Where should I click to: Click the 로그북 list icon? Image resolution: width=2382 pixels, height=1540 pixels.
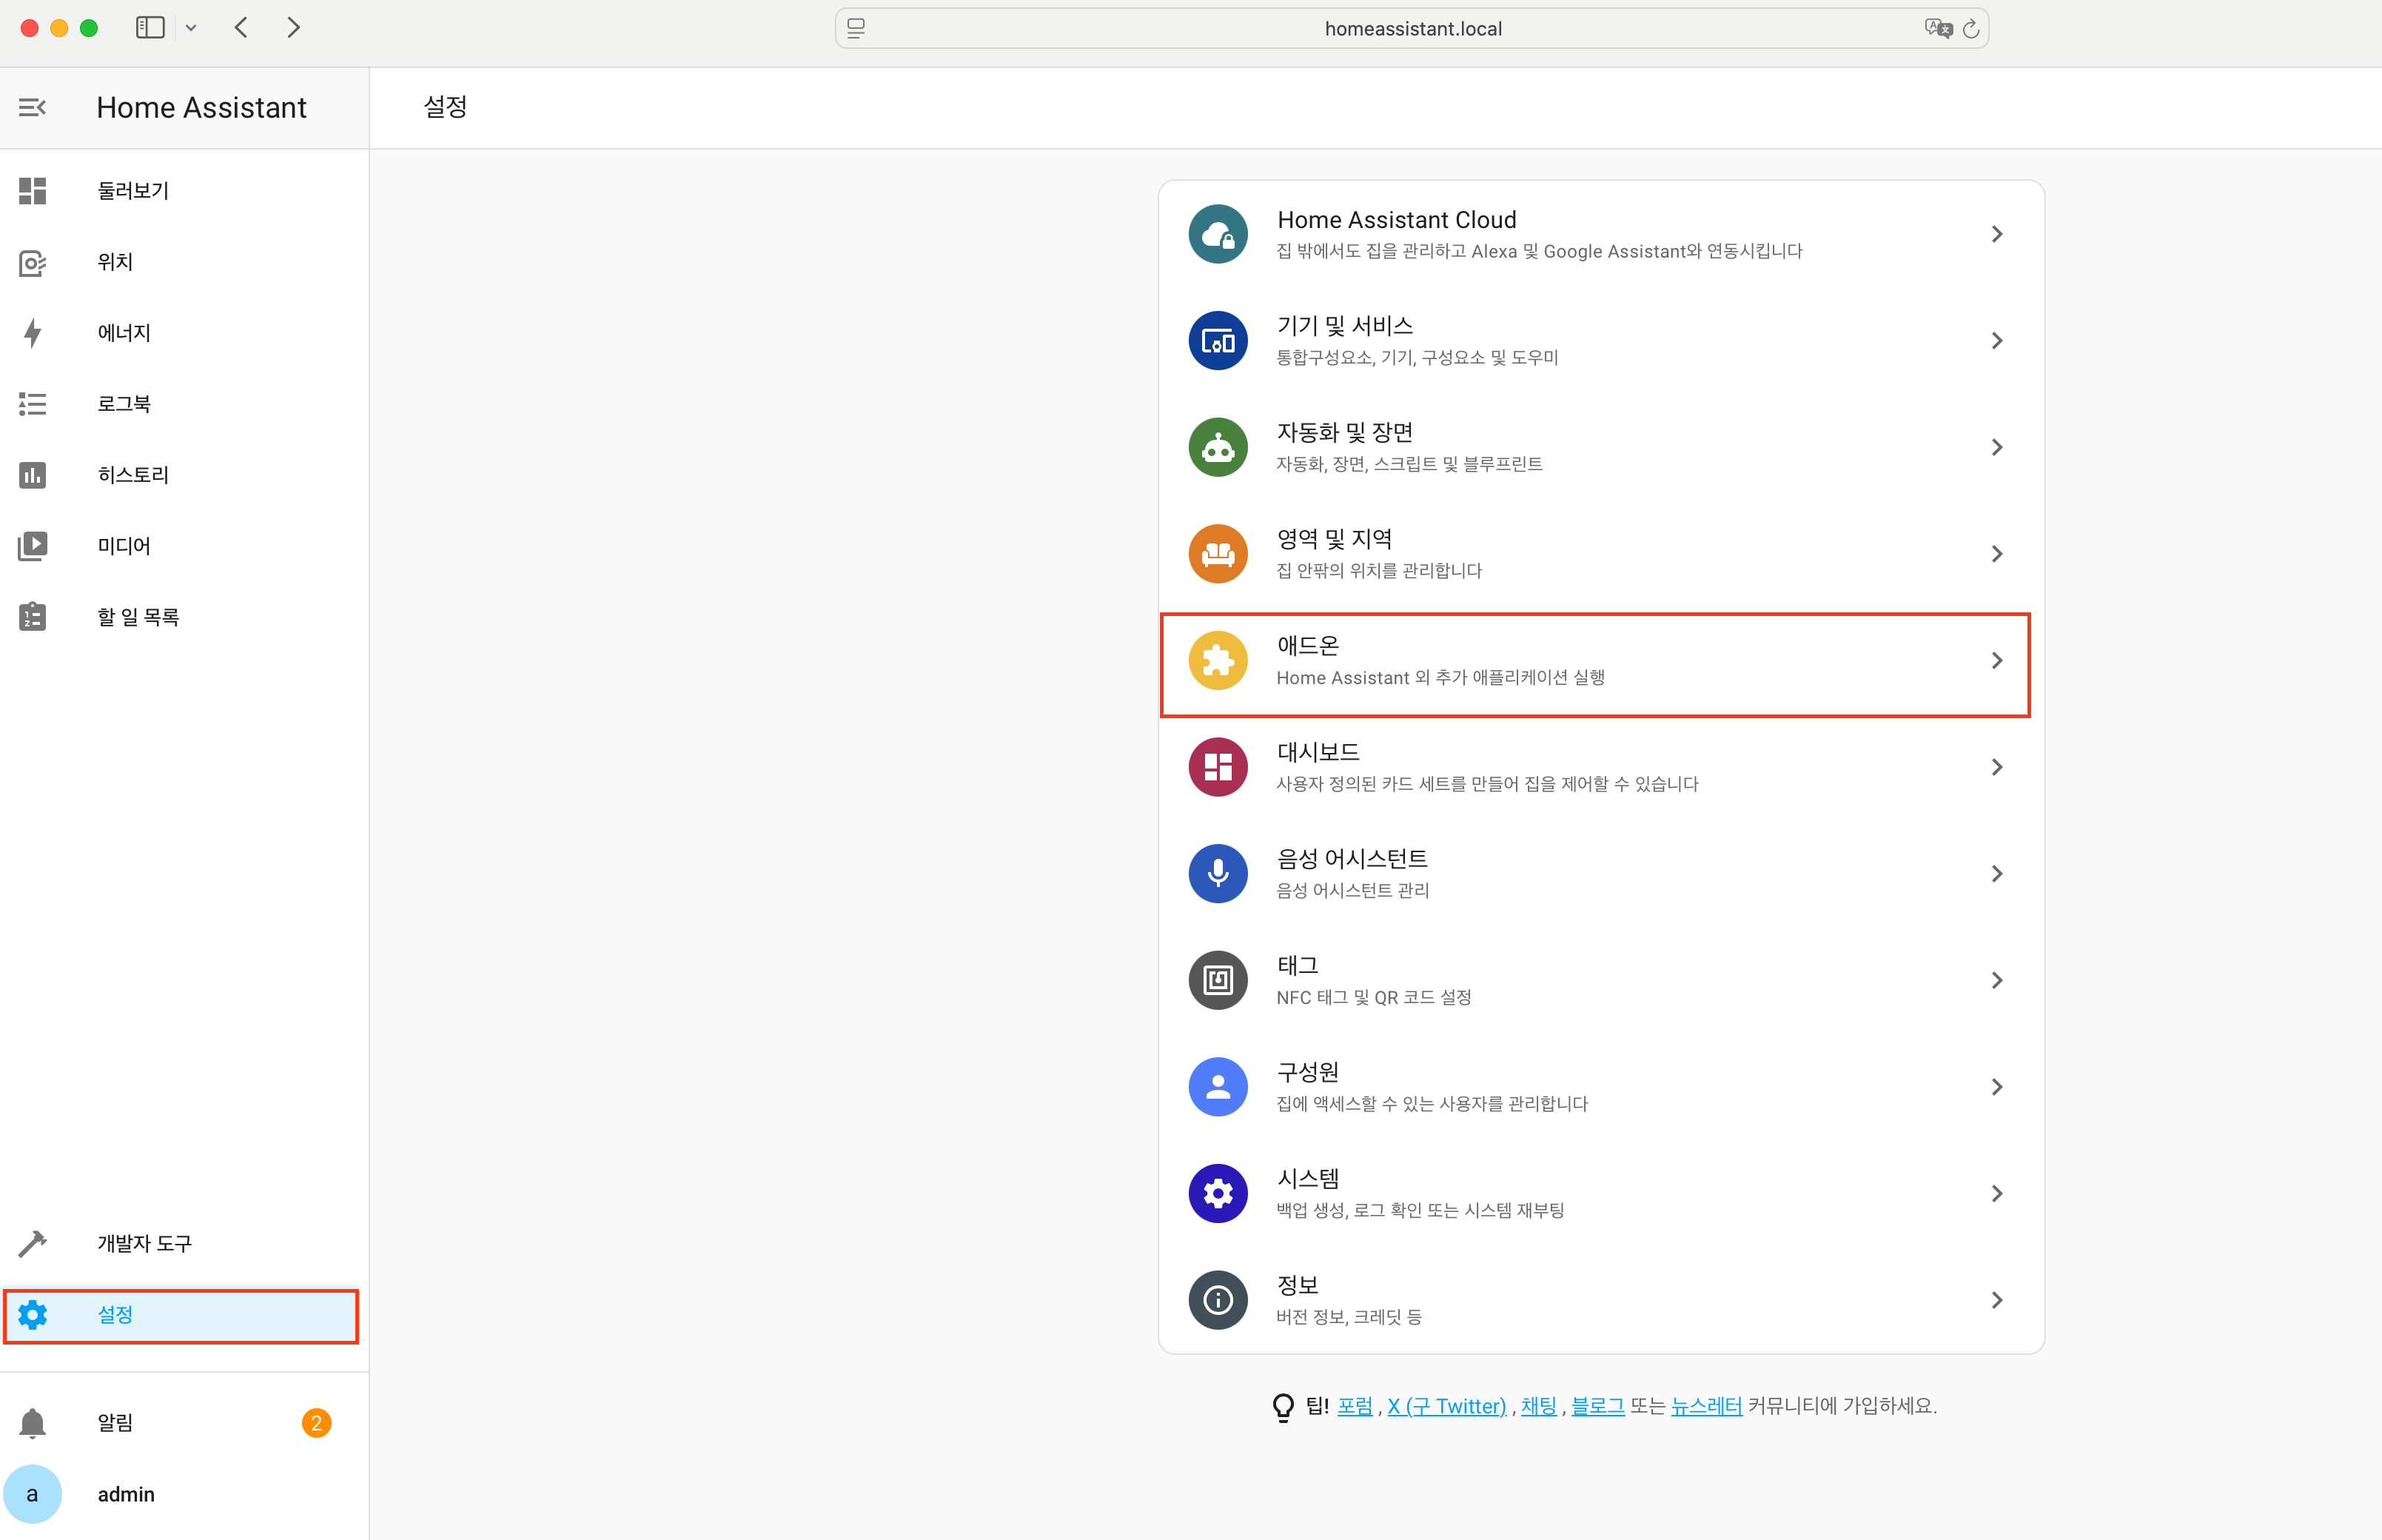tap(32, 404)
